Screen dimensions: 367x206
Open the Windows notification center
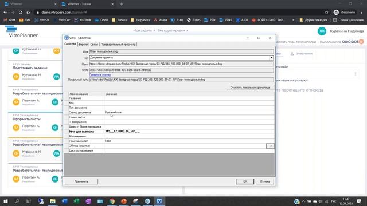[x=360, y=201]
